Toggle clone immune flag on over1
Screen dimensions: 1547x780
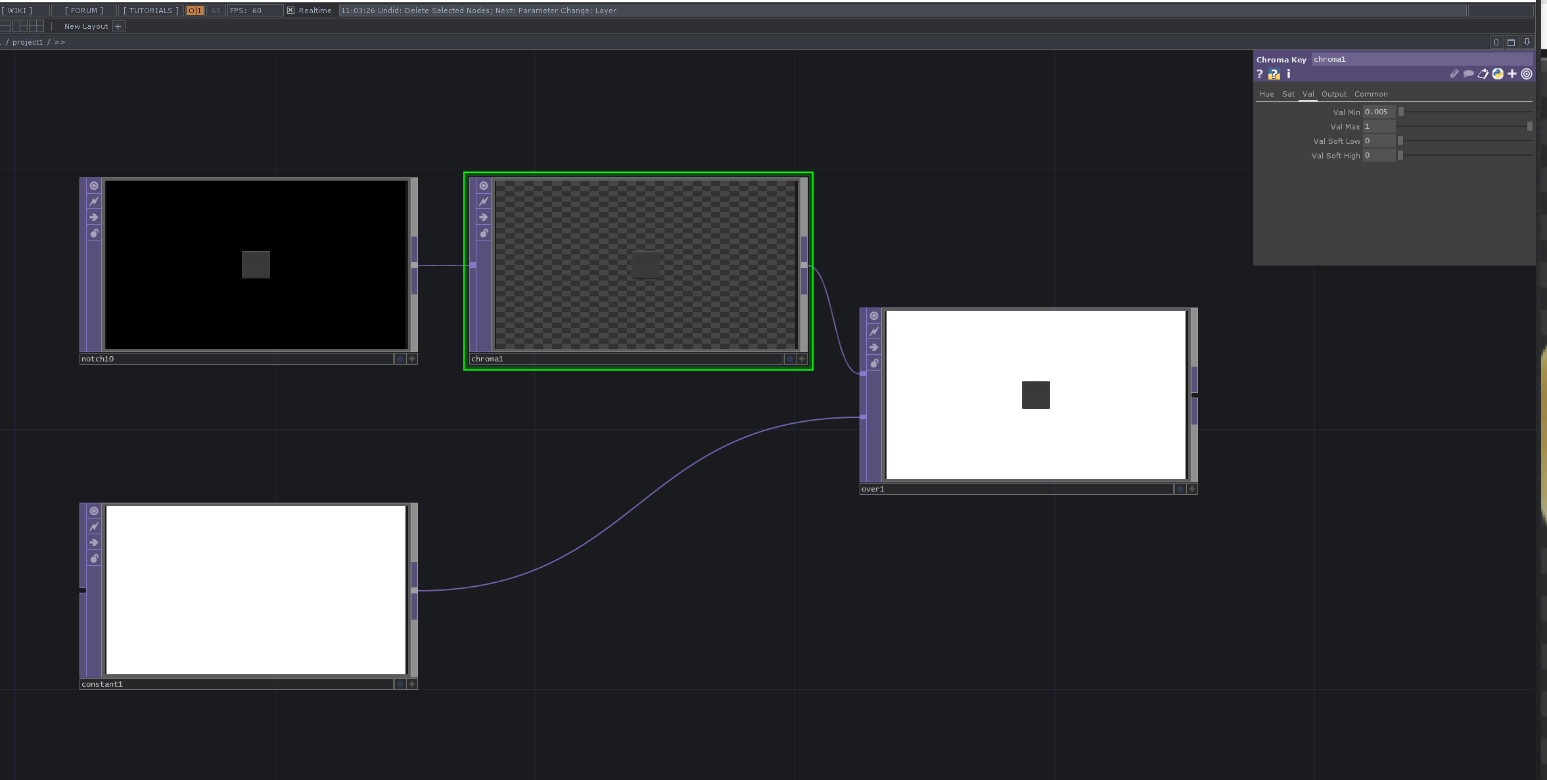874,332
